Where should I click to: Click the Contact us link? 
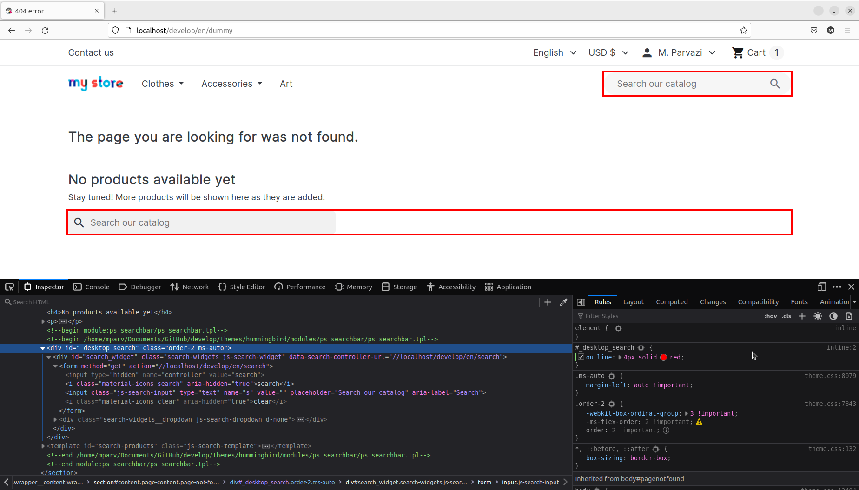[91, 52]
